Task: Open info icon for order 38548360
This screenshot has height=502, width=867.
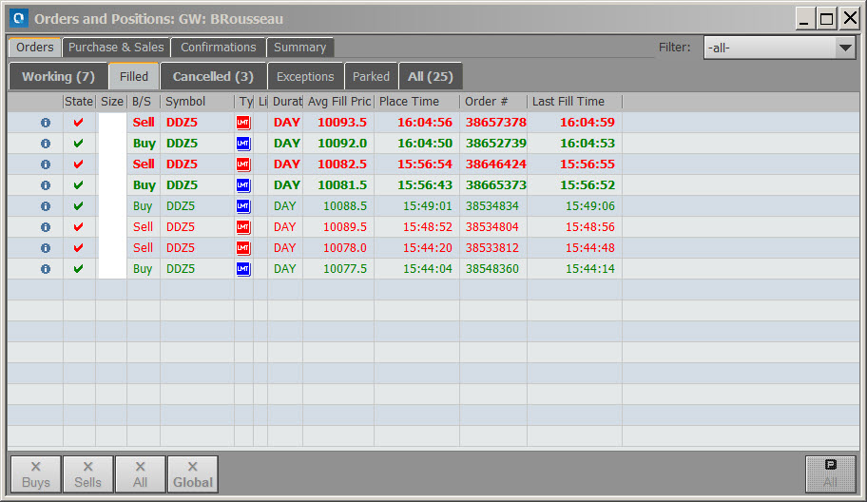Action: coord(46,269)
